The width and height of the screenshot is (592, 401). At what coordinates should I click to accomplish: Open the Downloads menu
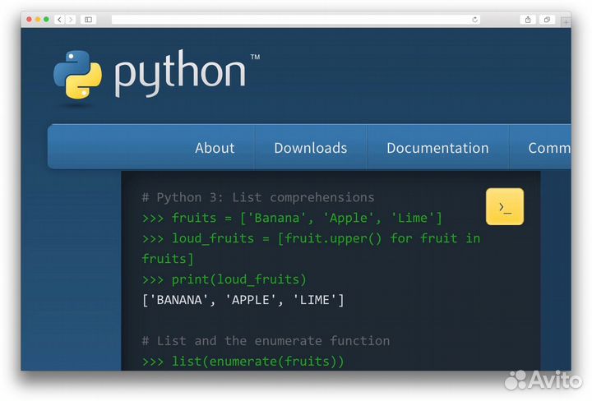tap(310, 148)
